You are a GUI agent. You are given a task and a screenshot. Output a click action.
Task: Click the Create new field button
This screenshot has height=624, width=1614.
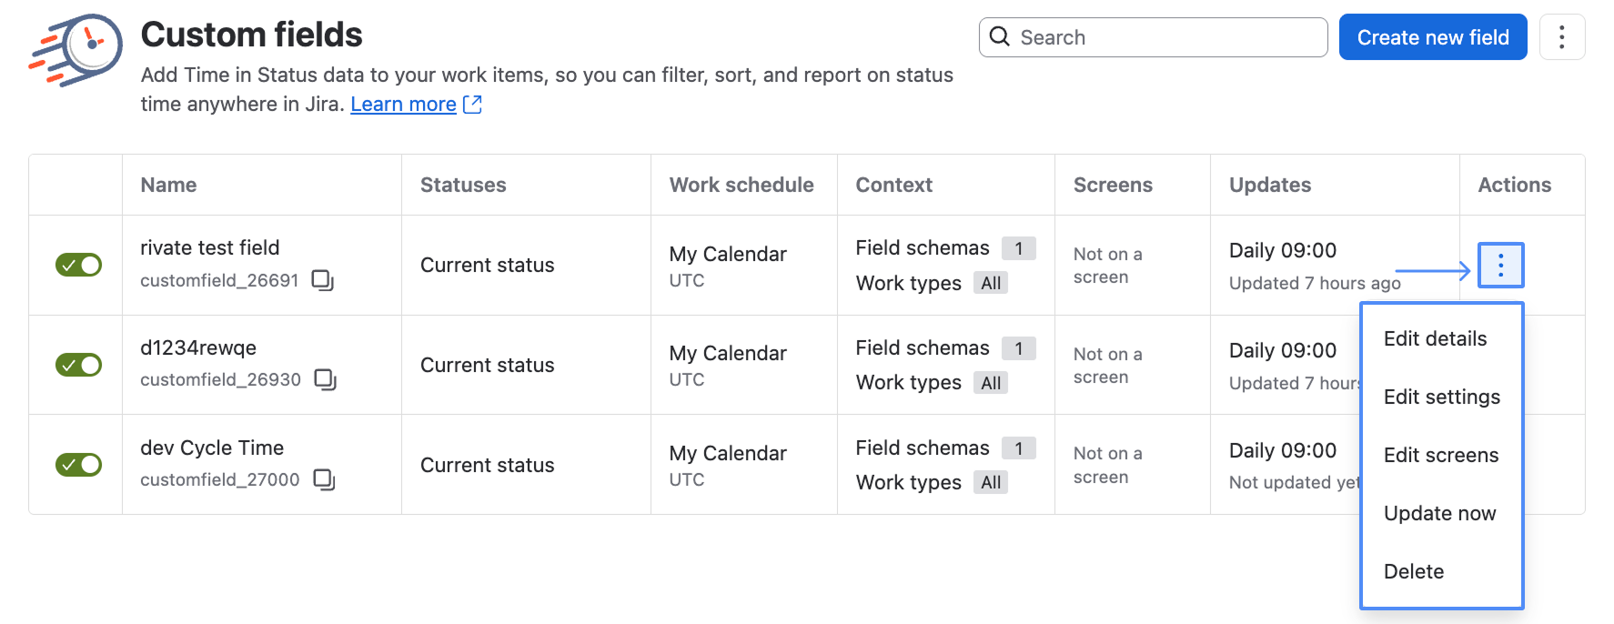1433,37
